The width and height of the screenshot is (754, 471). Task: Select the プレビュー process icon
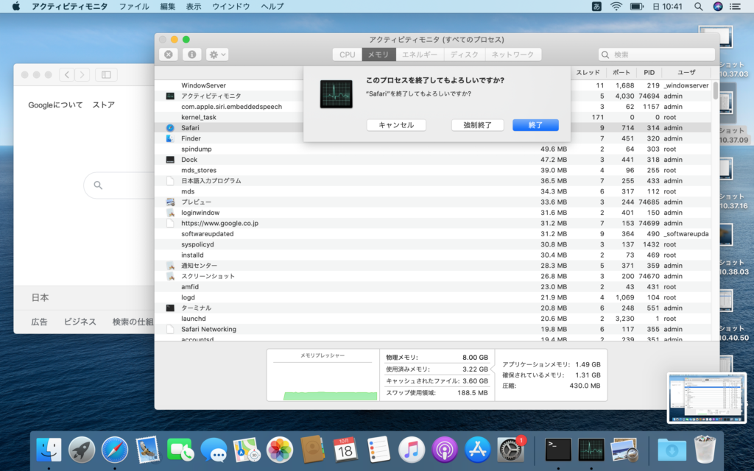(x=170, y=202)
